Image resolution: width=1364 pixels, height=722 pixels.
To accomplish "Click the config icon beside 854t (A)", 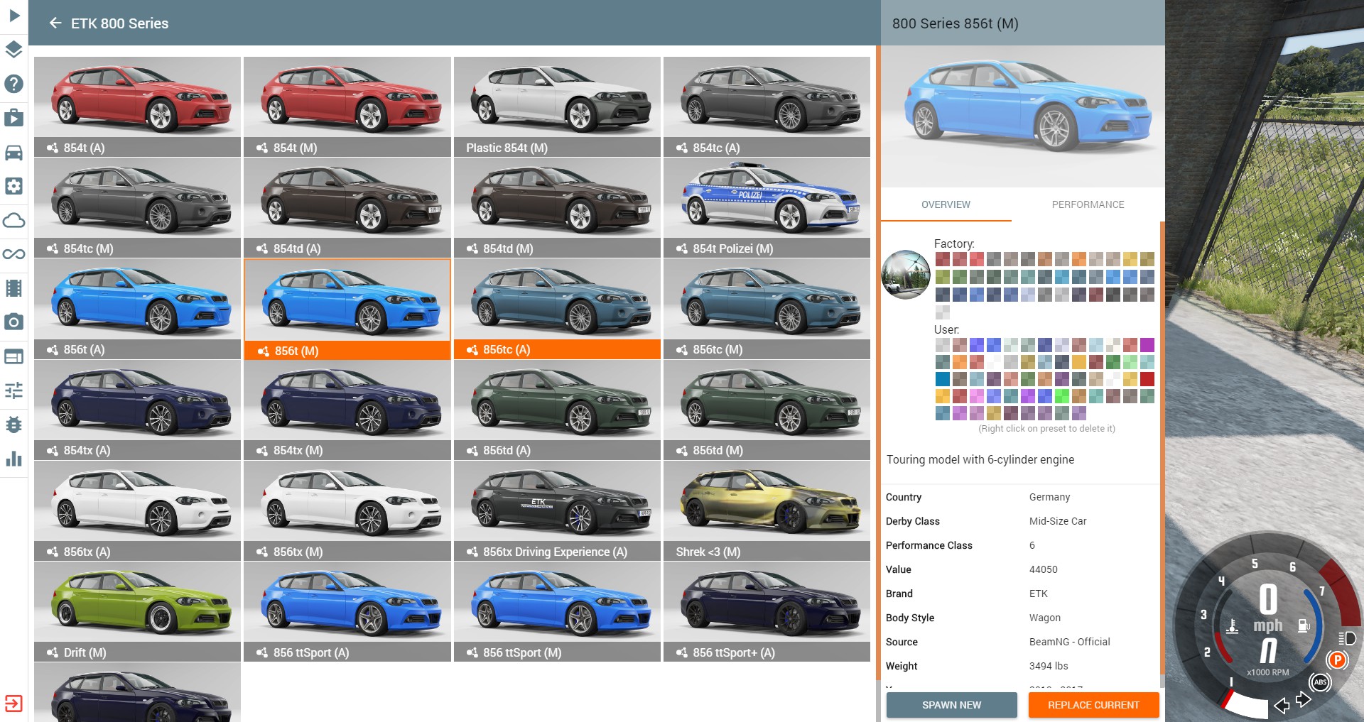I will click(53, 148).
